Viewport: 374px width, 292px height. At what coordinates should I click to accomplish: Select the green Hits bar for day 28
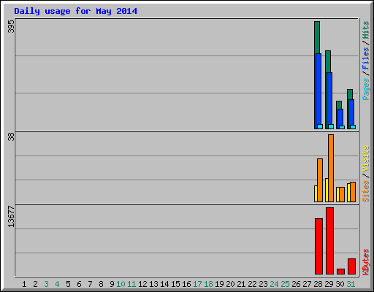pos(317,37)
